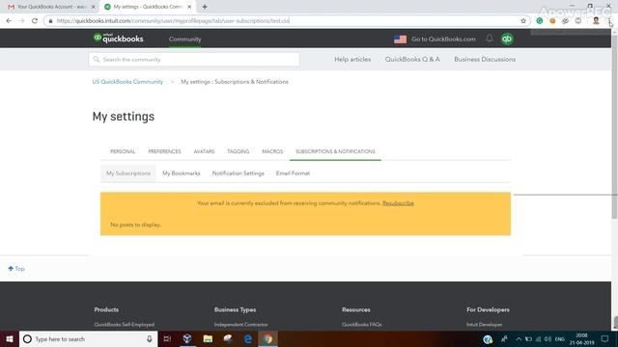618x347 pixels.
Task: Click the site lock icon in address bar
Action: pyautogui.click(x=50, y=21)
